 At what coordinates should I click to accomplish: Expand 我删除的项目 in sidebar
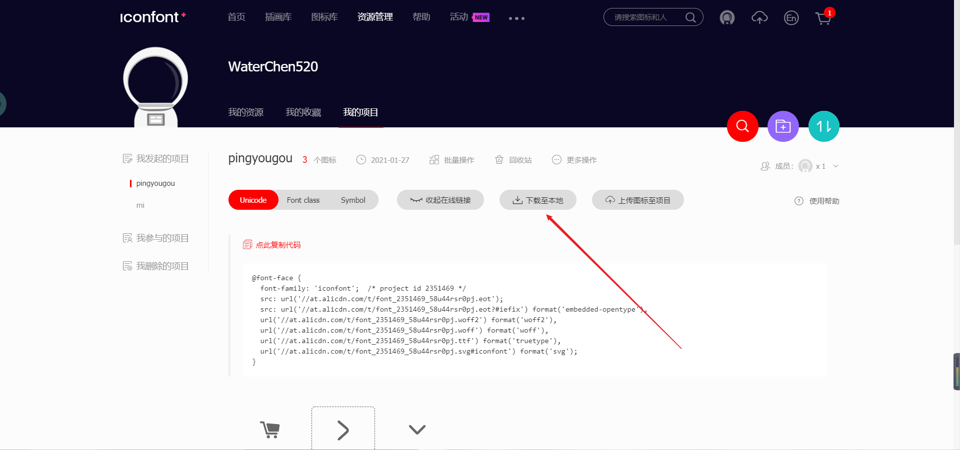(155, 266)
